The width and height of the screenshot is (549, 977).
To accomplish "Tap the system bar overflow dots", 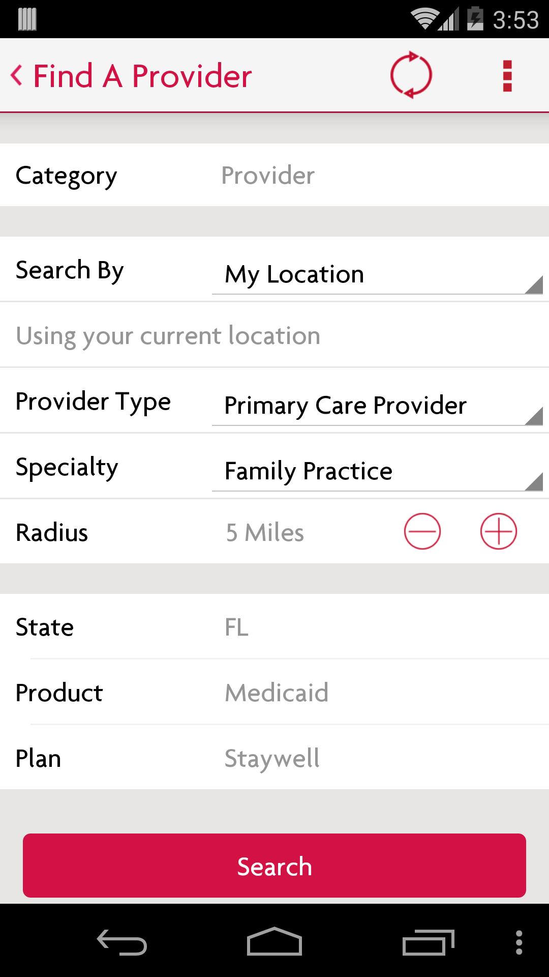I will click(519, 942).
